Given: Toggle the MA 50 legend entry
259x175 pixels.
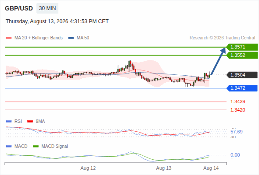Looking at the screenshot, I should click(79, 38).
